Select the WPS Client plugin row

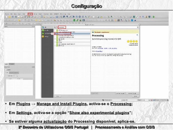[x=72, y=46]
